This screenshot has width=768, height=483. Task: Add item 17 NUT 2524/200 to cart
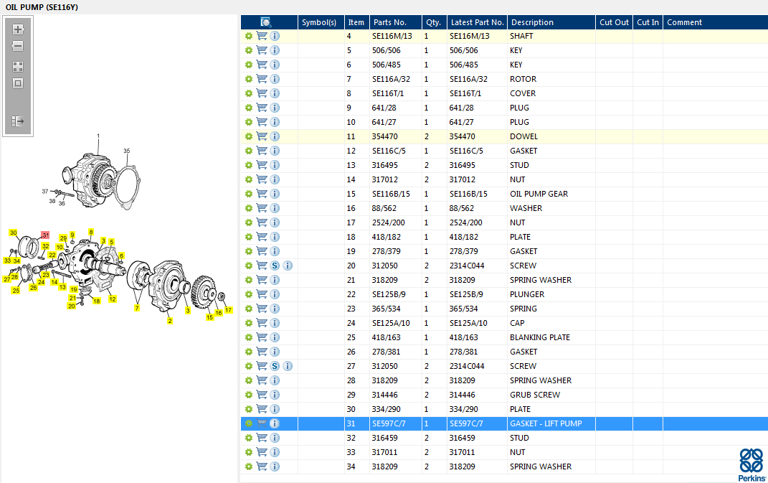coord(262,222)
